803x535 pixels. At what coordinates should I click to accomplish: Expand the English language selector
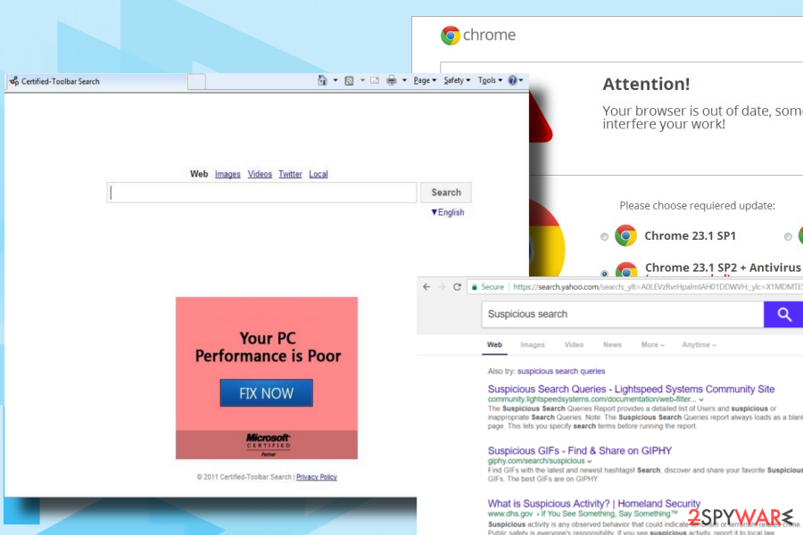(x=448, y=212)
